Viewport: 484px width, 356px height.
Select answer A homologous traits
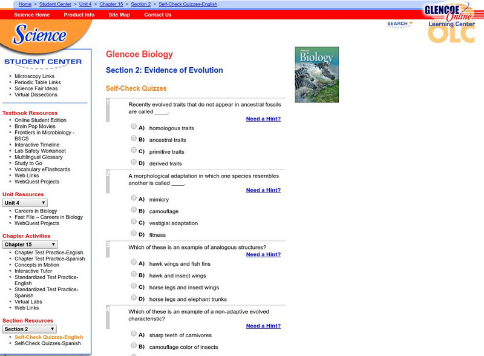pyautogui.click(x=134, y=126)
